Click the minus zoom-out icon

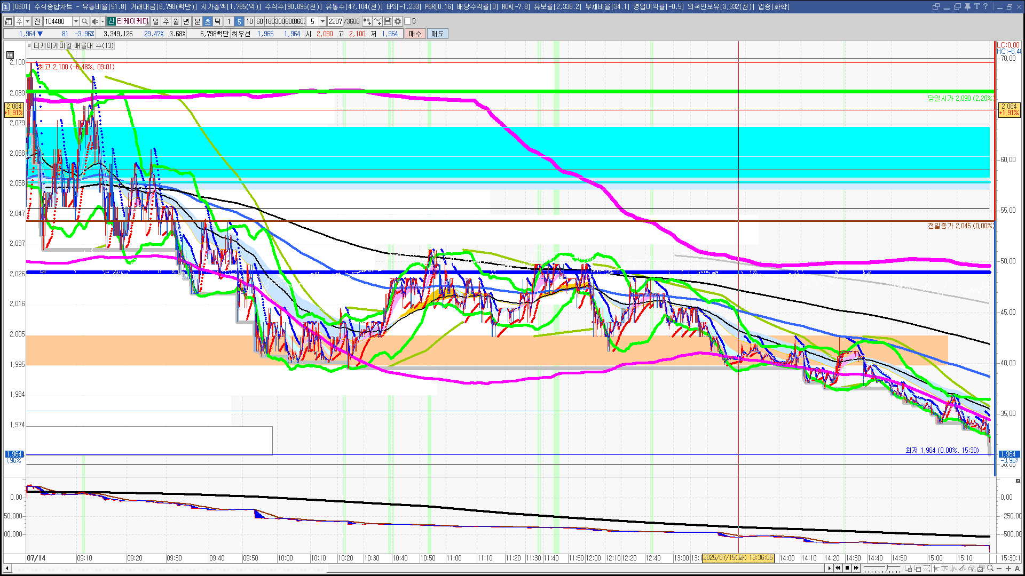coord(999,569)
